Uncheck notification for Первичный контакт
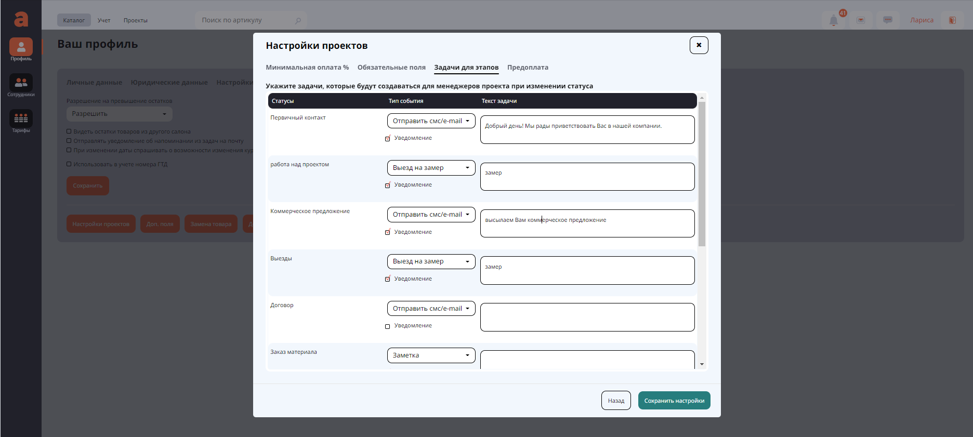 click(387, 139)
